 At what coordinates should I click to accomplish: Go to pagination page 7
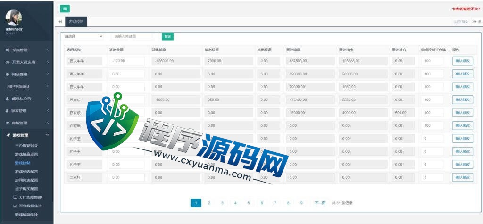pos(275,203)
